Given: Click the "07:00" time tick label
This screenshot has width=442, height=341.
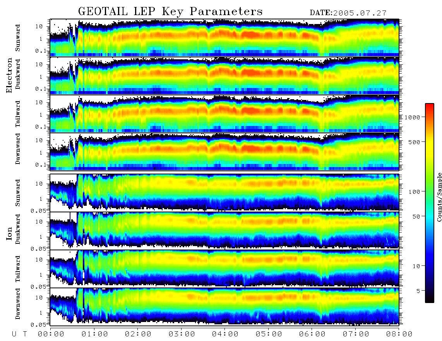Looking at the screenshot, I should point(356,334).
